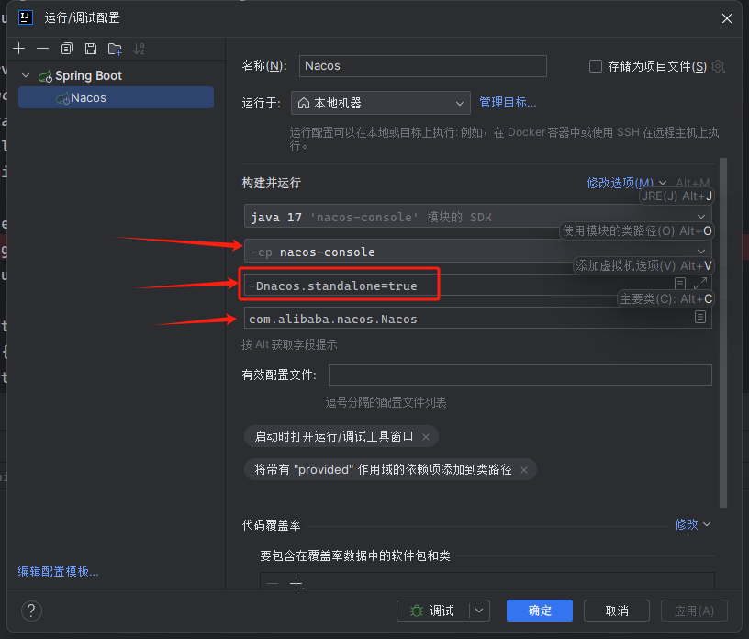Click the 'Build and run' section heading
Image resolution: width=749 pixels, height=639 pixels.
(272, 183)
